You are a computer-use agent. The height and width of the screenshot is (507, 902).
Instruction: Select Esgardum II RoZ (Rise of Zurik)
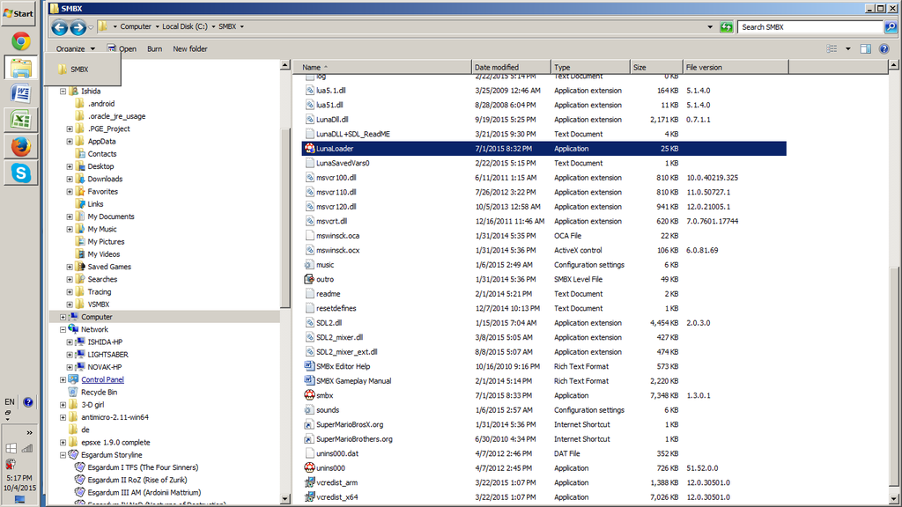(137, 480)
